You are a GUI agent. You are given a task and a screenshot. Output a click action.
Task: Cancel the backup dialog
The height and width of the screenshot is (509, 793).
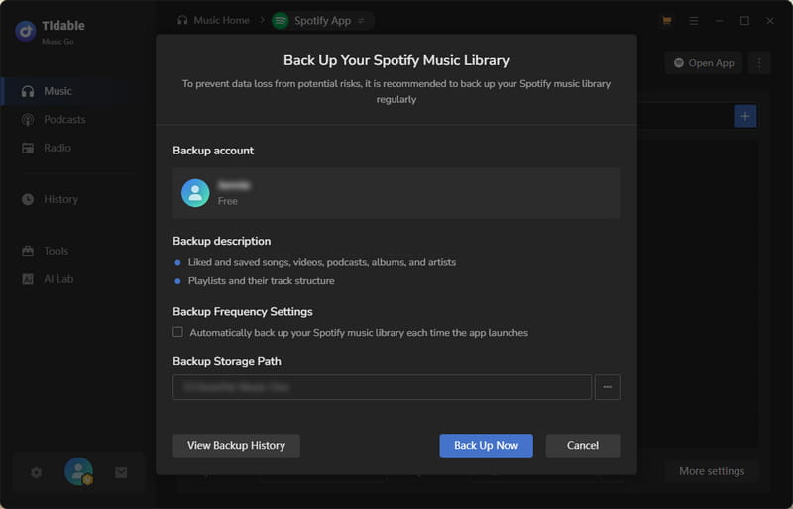(582, 445)
